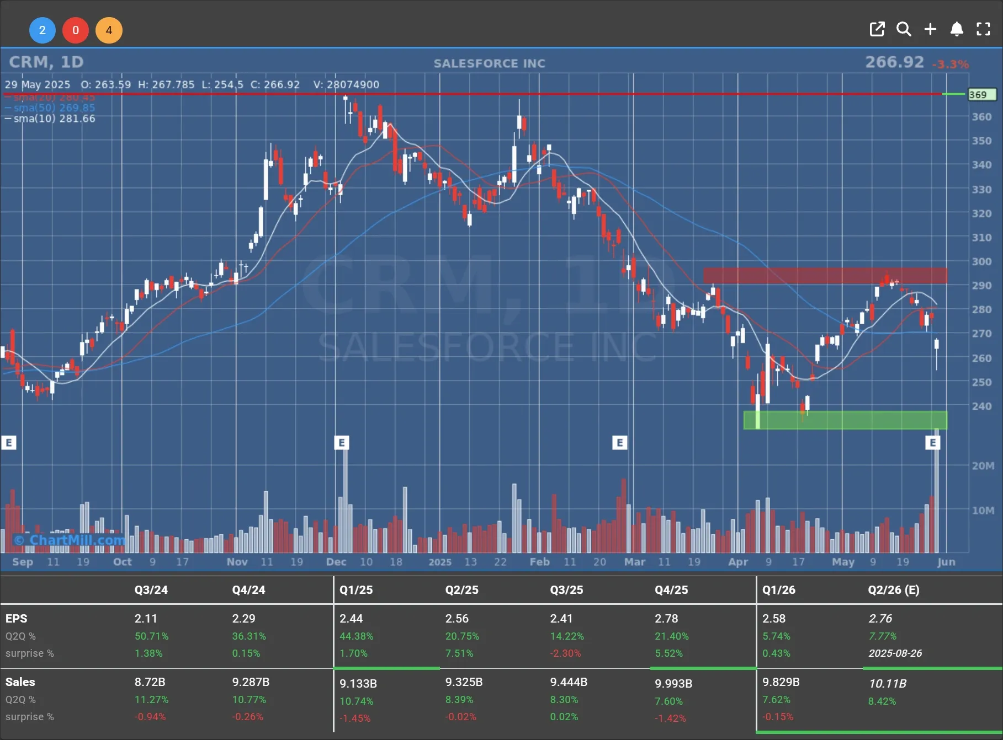Viewport: 1003px width, 740px height.
Task: Click the Sales value 9.829B
Action: point(781,682)
